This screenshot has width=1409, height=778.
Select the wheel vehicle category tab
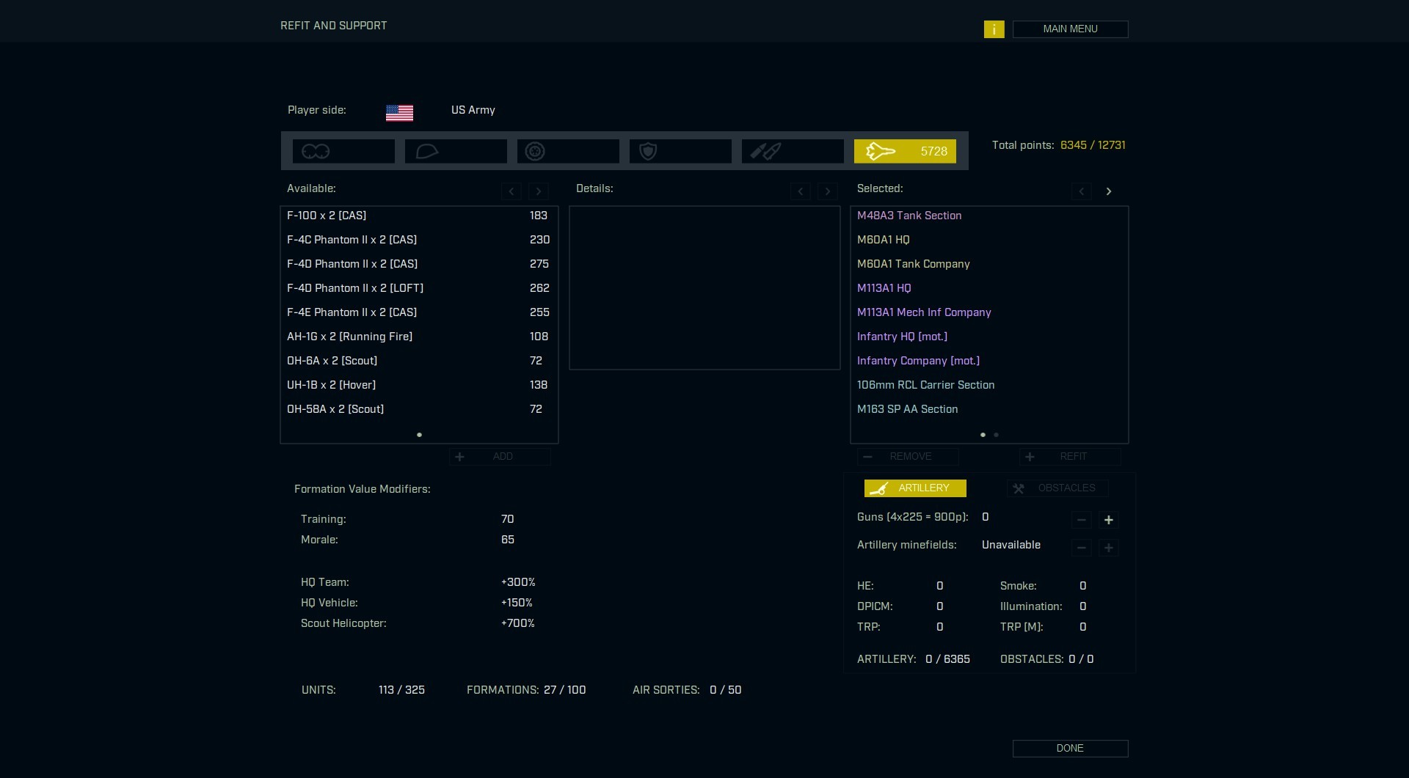tap(567, 151)
